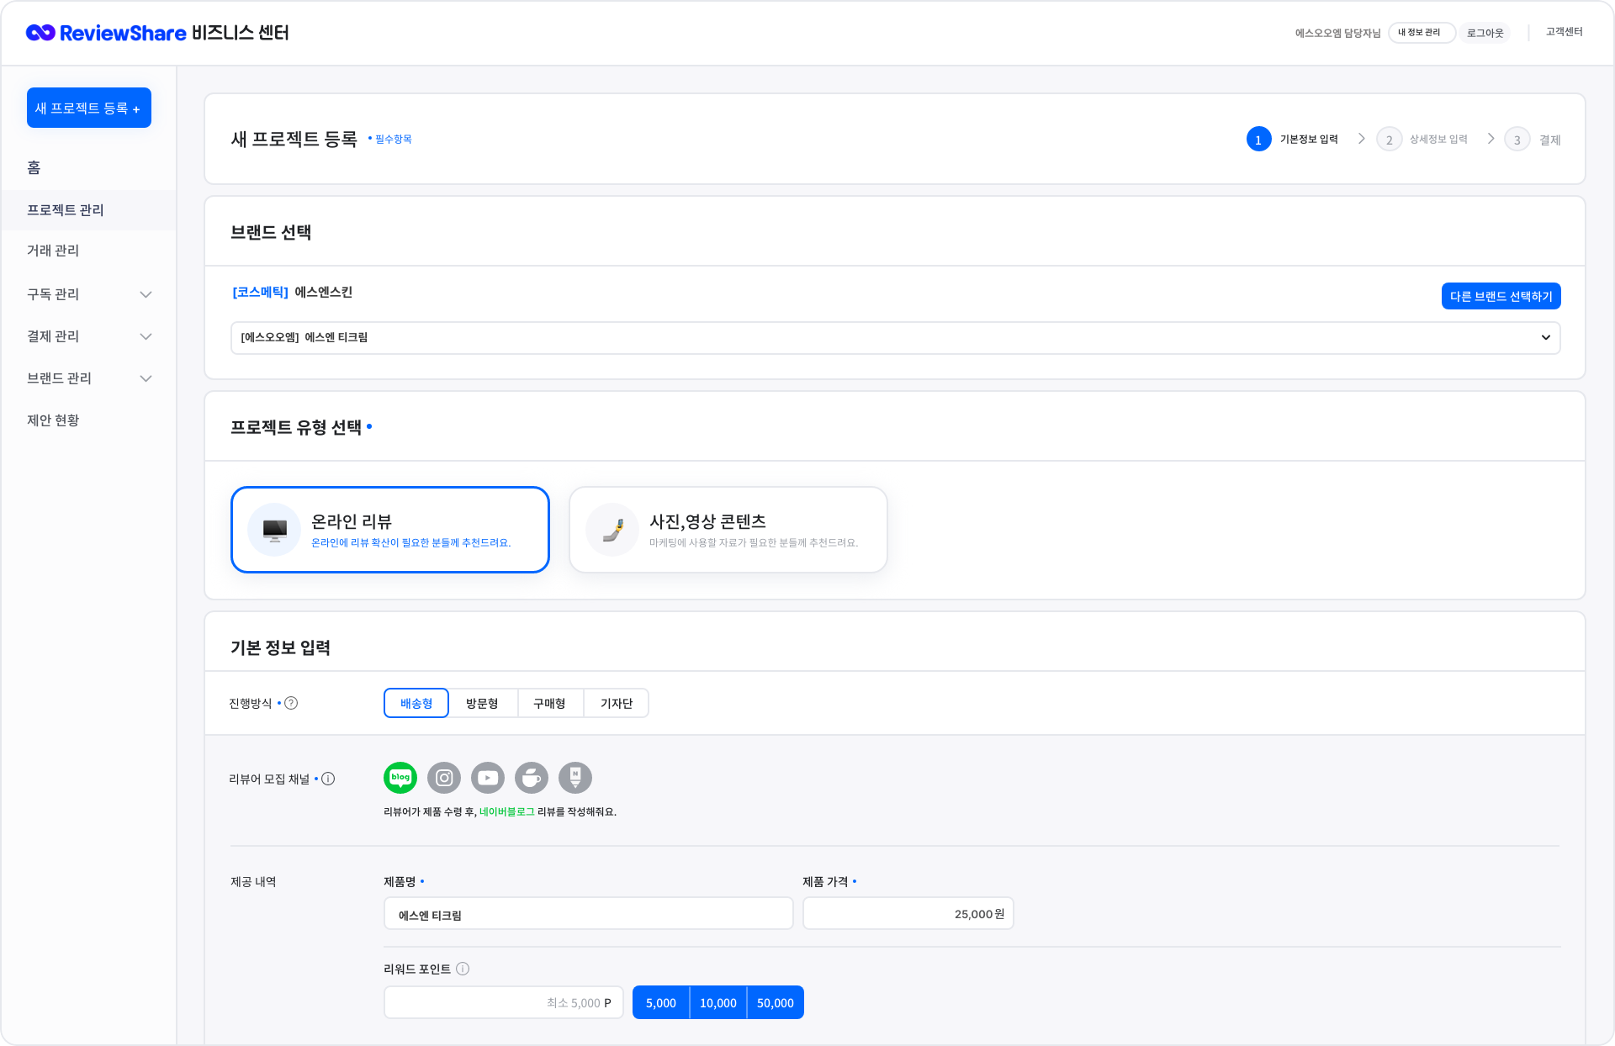1615x1046 pixels.
Task: Click the 다른 브랜드 선택하기 button
Action: pos(1501,296)
